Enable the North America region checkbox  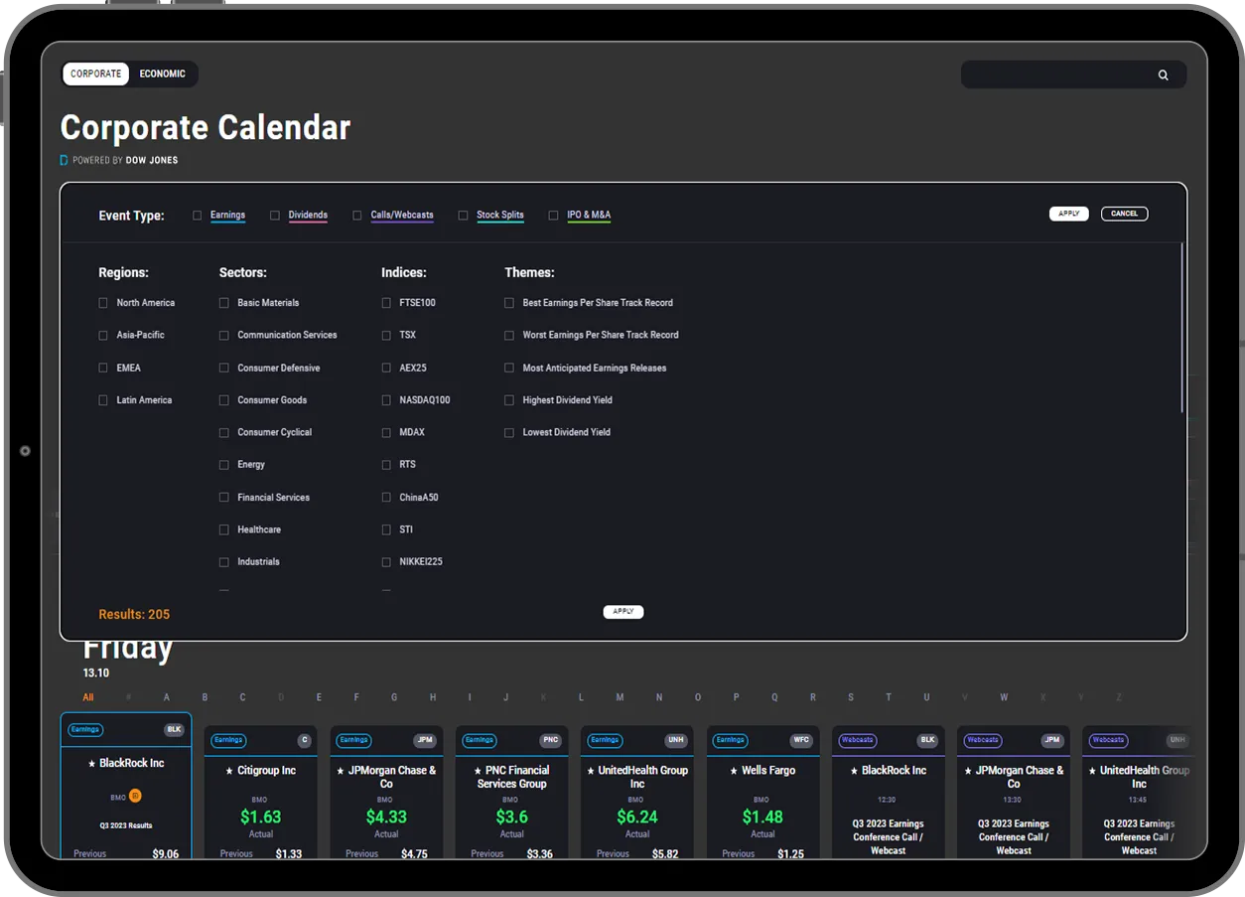click(x=103, y=303)
